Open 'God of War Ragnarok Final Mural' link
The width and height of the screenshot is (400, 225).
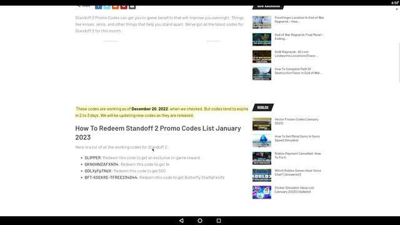point(299,37)
